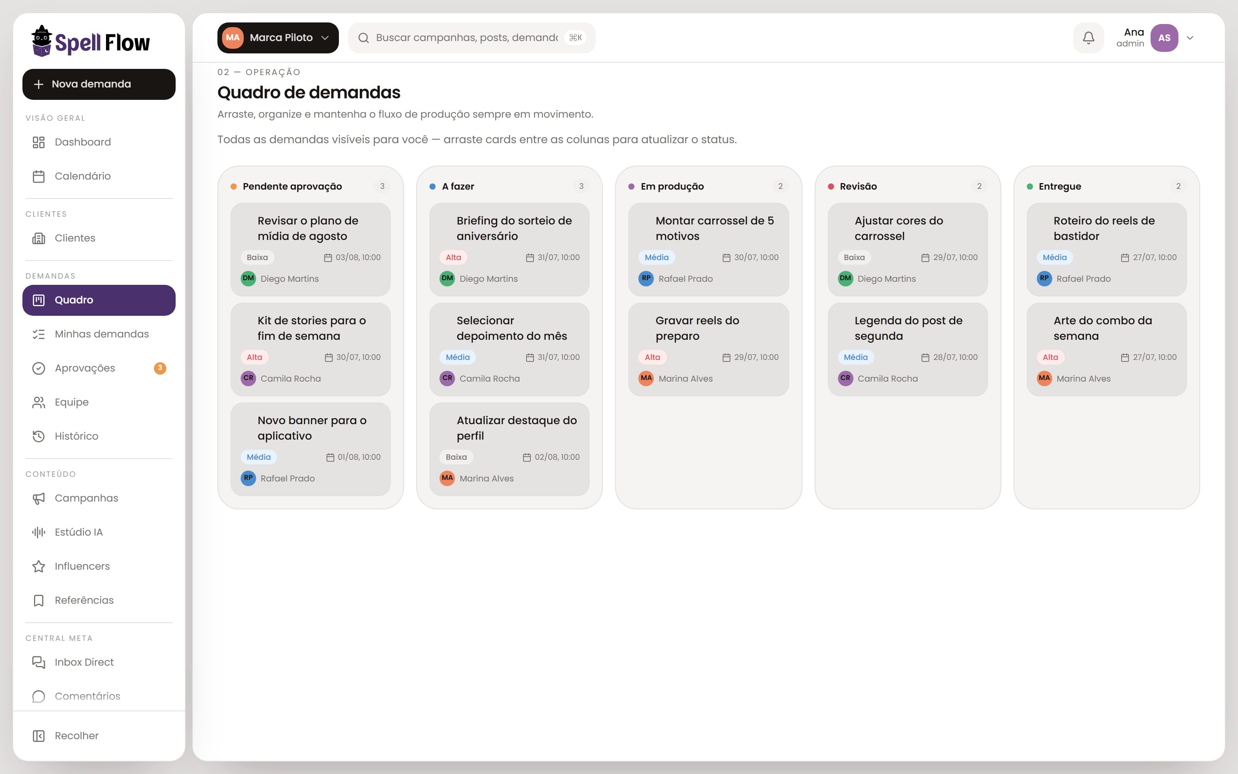Go to Minhas demandas
This screenshot has height=774, width=1238.
coord(99,334)
